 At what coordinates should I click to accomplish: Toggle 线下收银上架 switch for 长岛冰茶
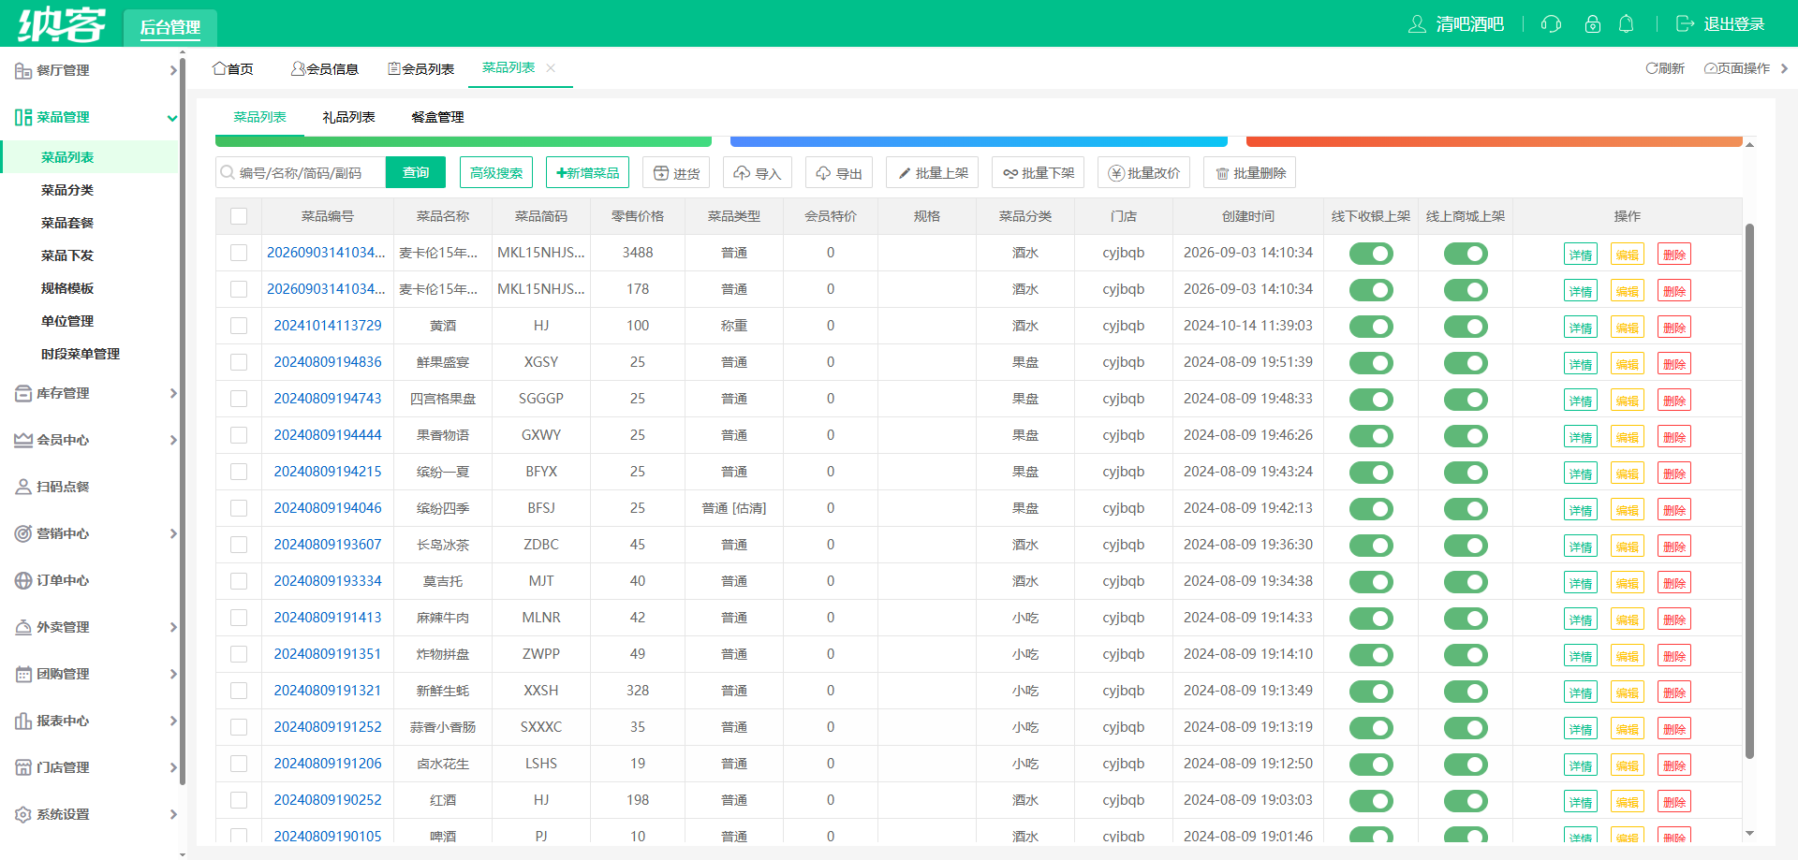coord(1371,546)
